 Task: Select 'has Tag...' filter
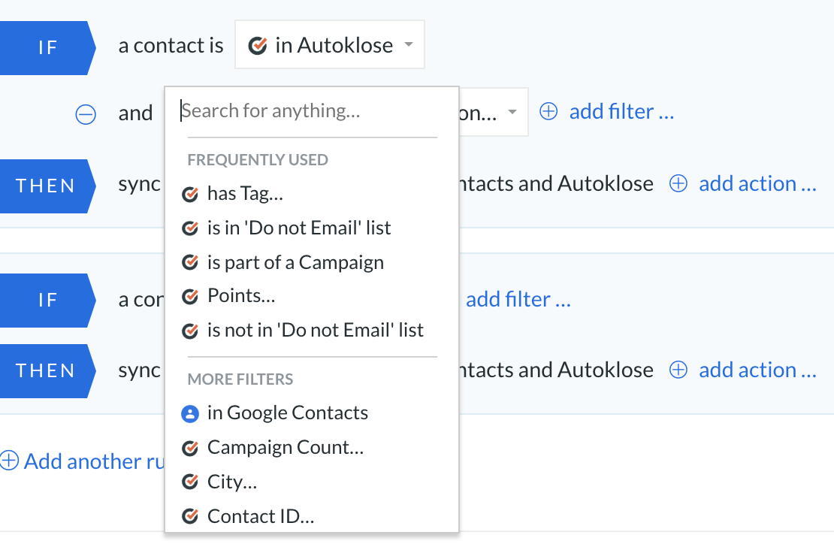tap(245, 194)
